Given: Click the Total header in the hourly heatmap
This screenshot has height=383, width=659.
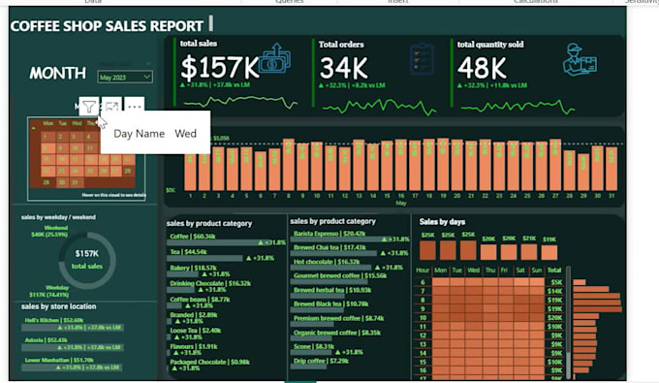Looking at the screenshot, I should (x=554, y=270).
